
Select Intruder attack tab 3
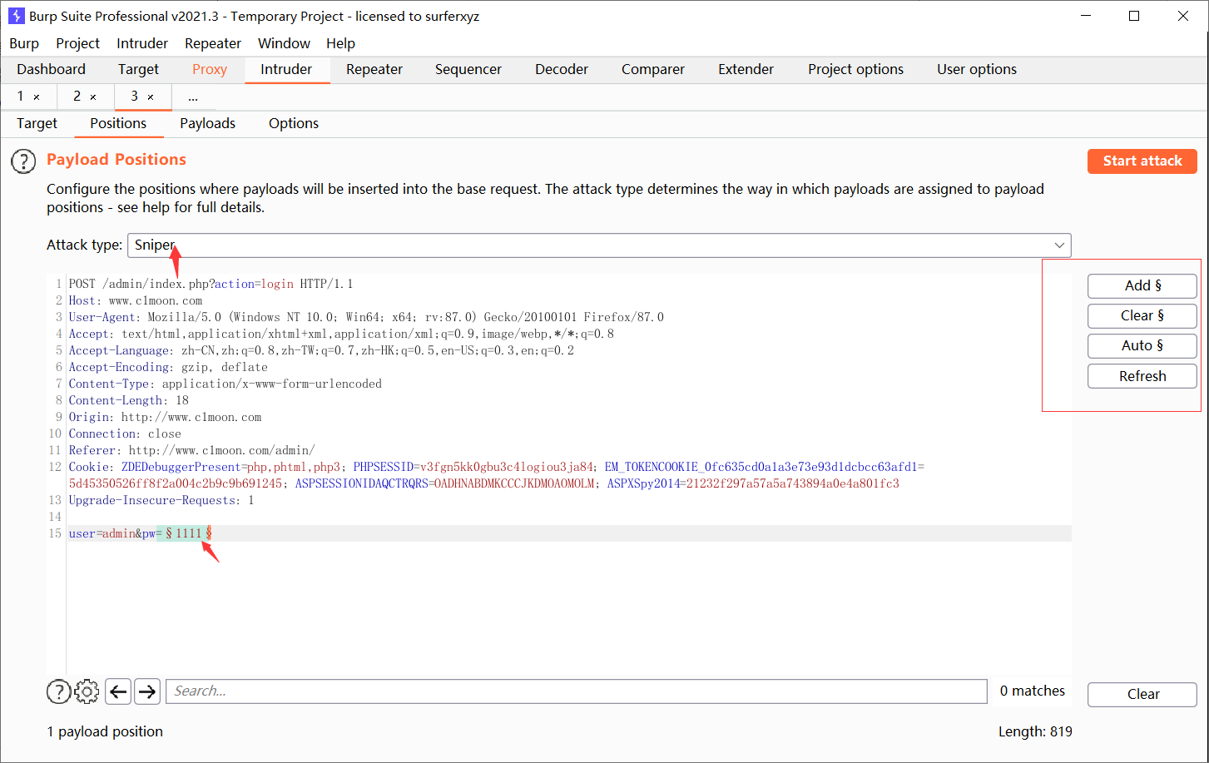(x=134, y=97)
